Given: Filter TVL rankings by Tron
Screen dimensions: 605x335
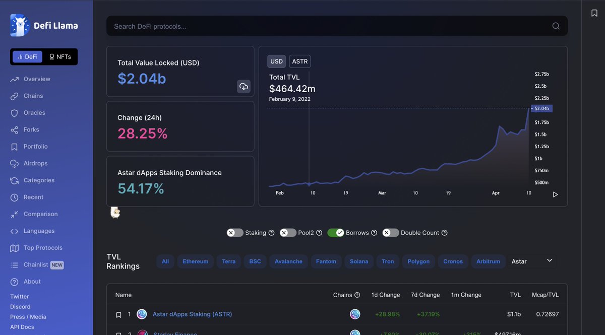Looking at the screenshot, I should point(388,261).
